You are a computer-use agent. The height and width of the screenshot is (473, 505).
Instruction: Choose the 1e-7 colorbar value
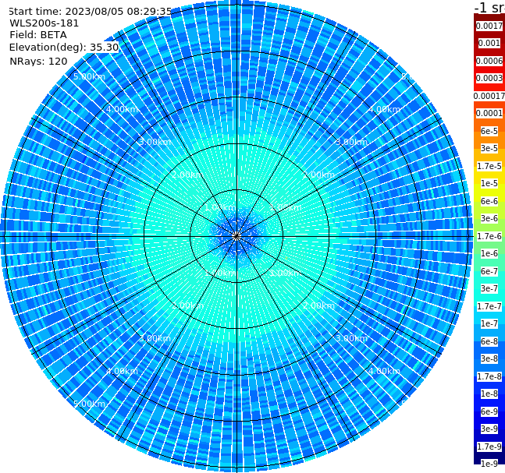click(489, 323)
